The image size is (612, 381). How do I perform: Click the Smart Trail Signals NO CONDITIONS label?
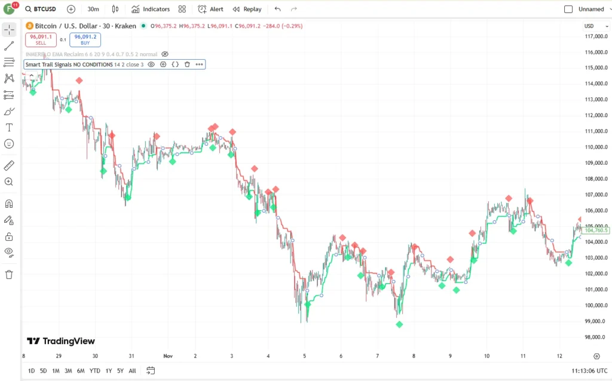(69, 64)
